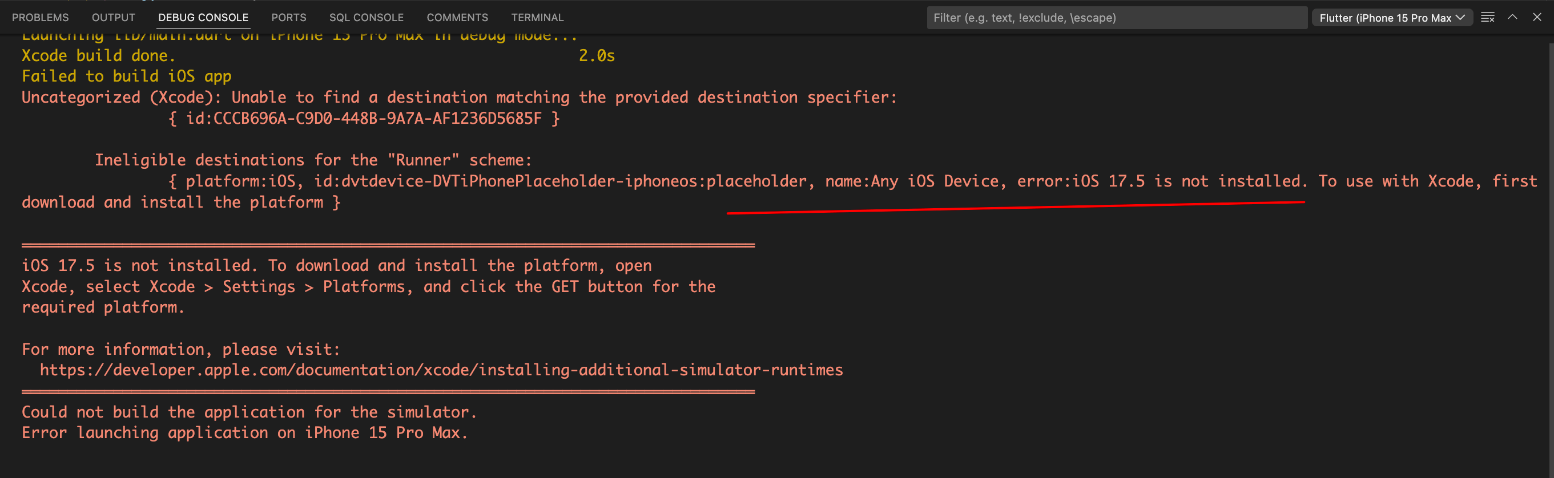Open the Apple developer simulator runtimes link
Viewport: 1554px width, 478px height.
[441, 370]
